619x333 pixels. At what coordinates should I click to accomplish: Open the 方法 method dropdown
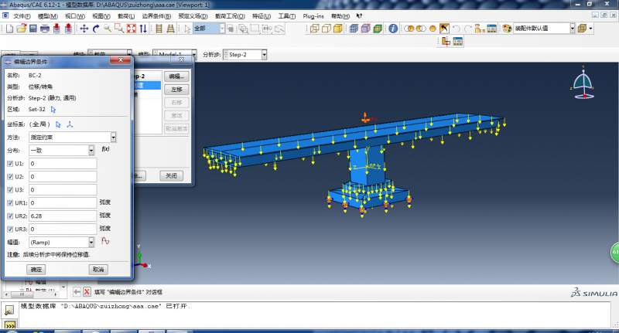pos(113,138)
